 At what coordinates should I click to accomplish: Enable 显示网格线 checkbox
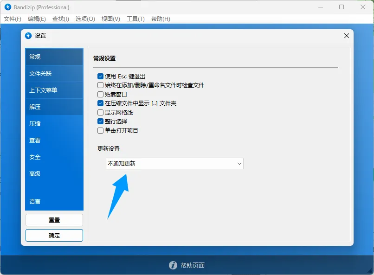click(x=100, y=113)
